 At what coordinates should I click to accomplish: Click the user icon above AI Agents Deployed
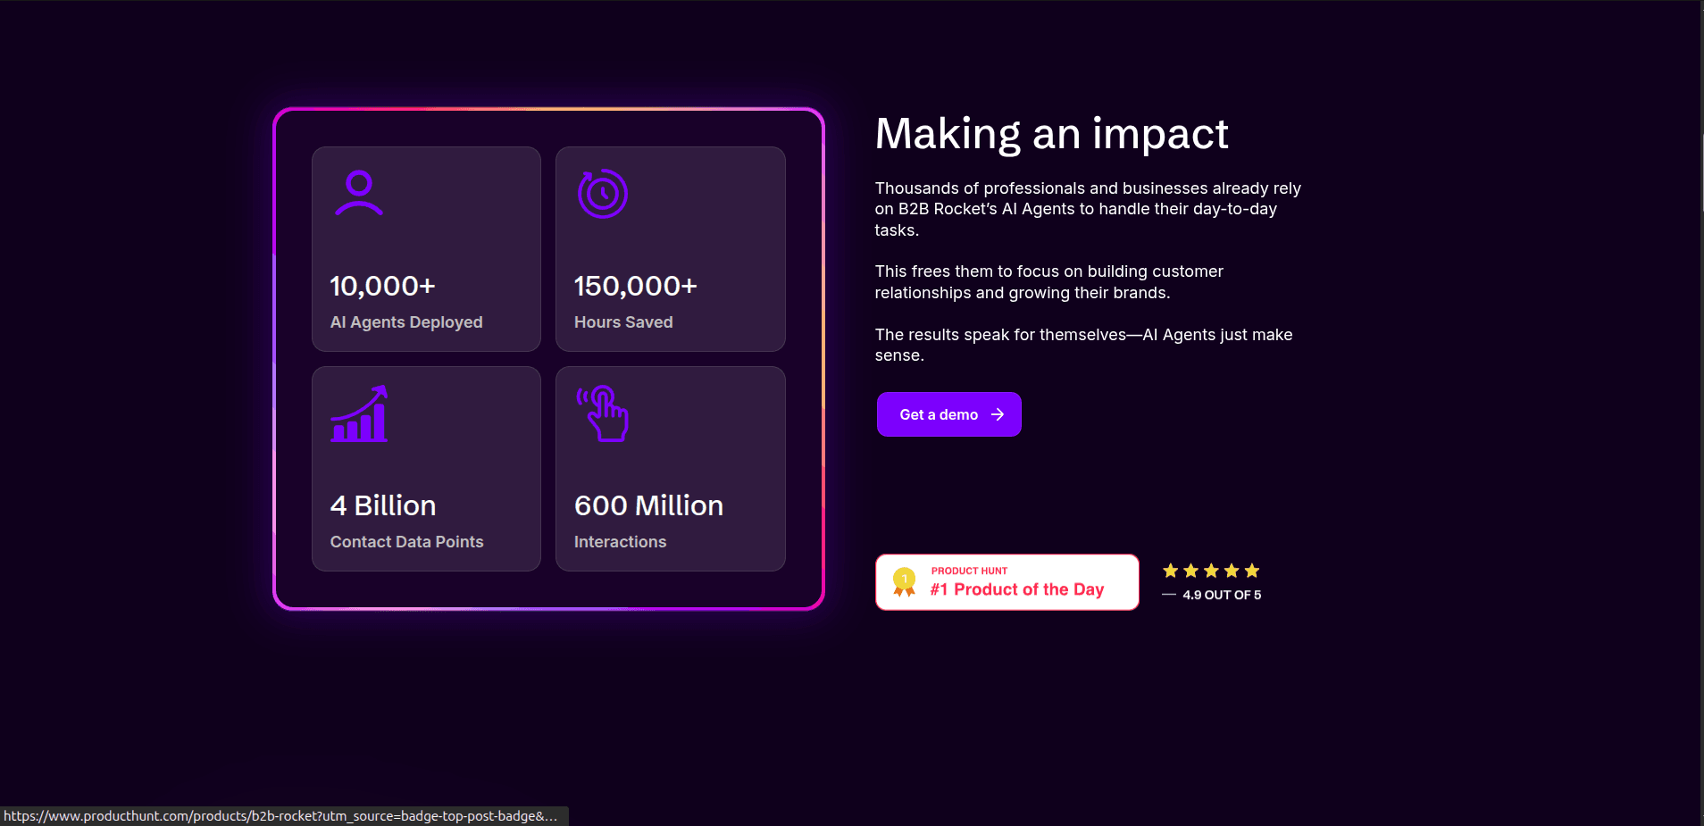coord(359,193)
